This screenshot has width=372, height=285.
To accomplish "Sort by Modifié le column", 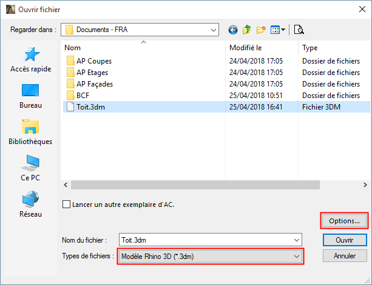I will [x=262, y=48].
